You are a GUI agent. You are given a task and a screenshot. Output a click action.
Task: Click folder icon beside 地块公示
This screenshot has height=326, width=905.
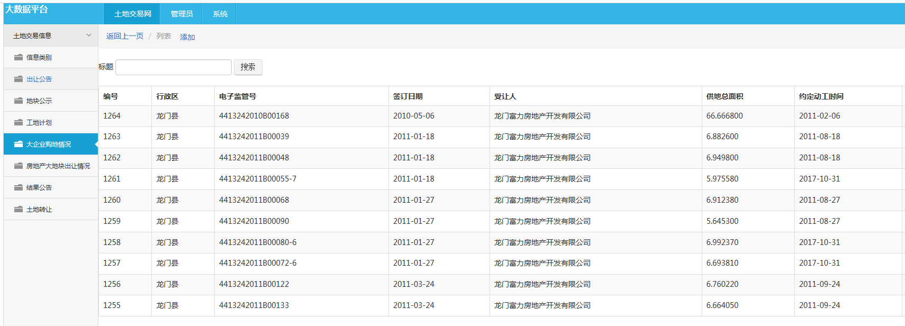click(x=19, y=101)
